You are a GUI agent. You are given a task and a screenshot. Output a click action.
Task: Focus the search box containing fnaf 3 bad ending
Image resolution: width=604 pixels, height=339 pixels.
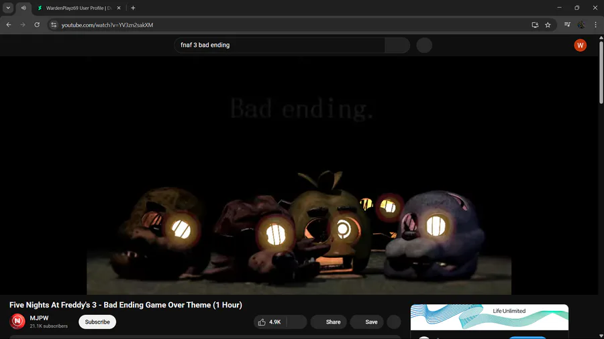click(279, 46)
